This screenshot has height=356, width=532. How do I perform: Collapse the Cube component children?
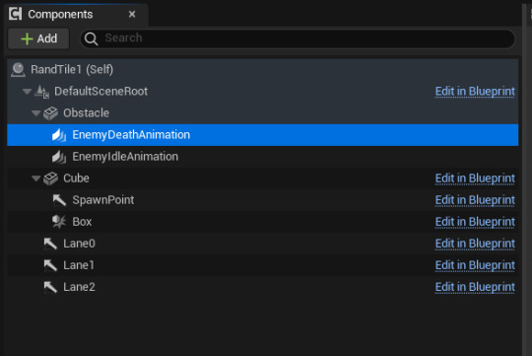point(36,178)
